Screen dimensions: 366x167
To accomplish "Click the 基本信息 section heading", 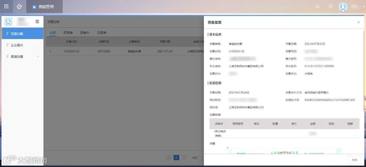I will [215, 34].
